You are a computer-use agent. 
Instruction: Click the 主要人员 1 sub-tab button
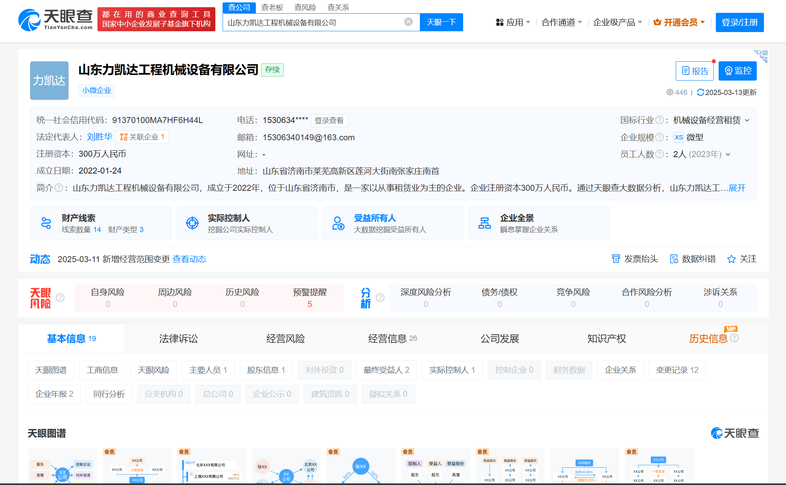[x=208, y=370]
